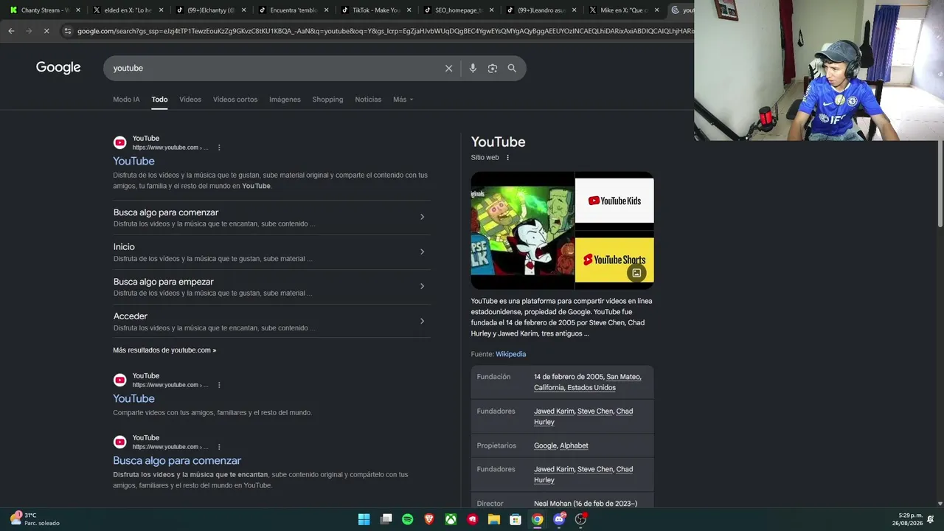Search by image with the Google Lens icon

pos(493,68)
